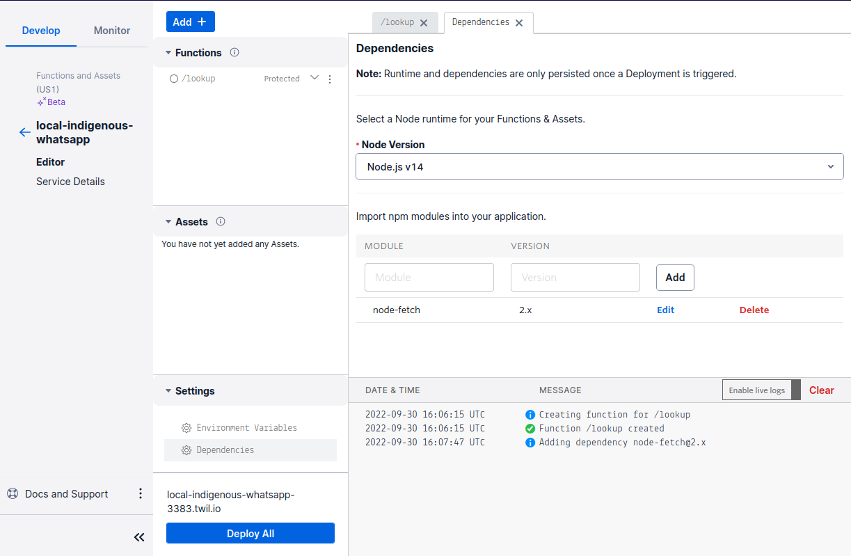
Task: Open Dependencies settings item
Action: click(250, 450)
